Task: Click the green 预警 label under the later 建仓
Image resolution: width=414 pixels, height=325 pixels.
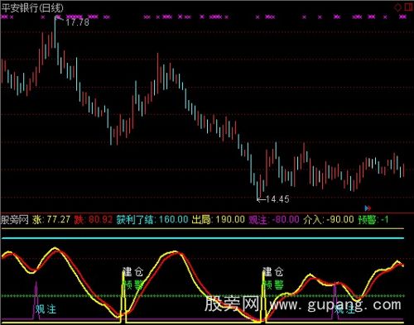Action: click(x=273, y=284)
